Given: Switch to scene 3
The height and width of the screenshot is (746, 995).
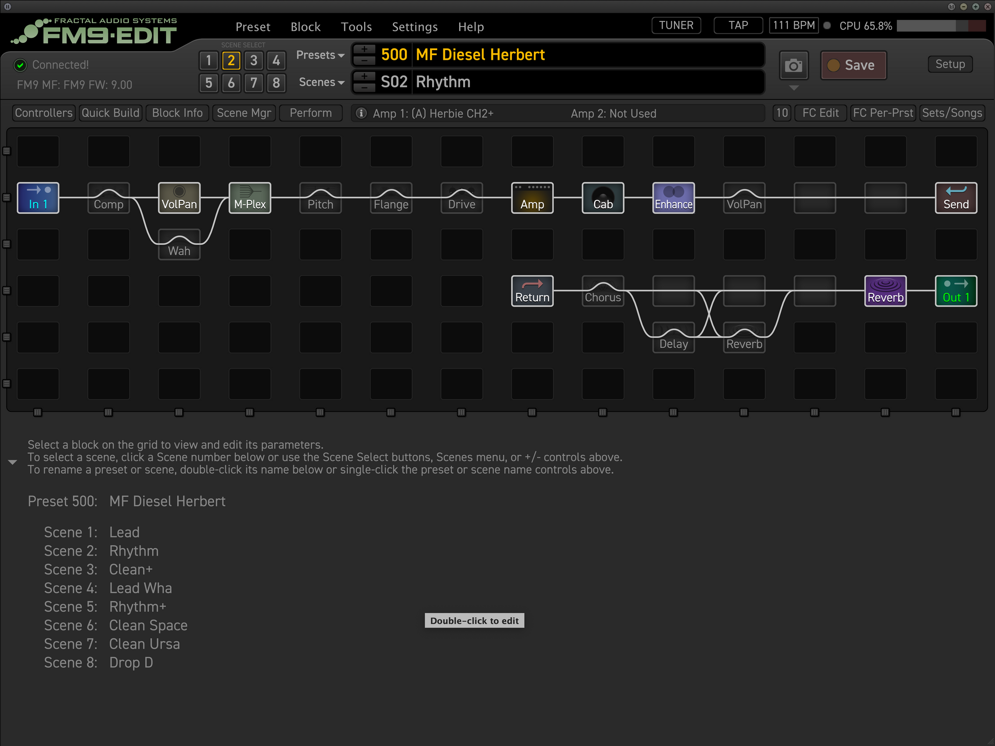Looking at the screenshot, I should [254, 60].
